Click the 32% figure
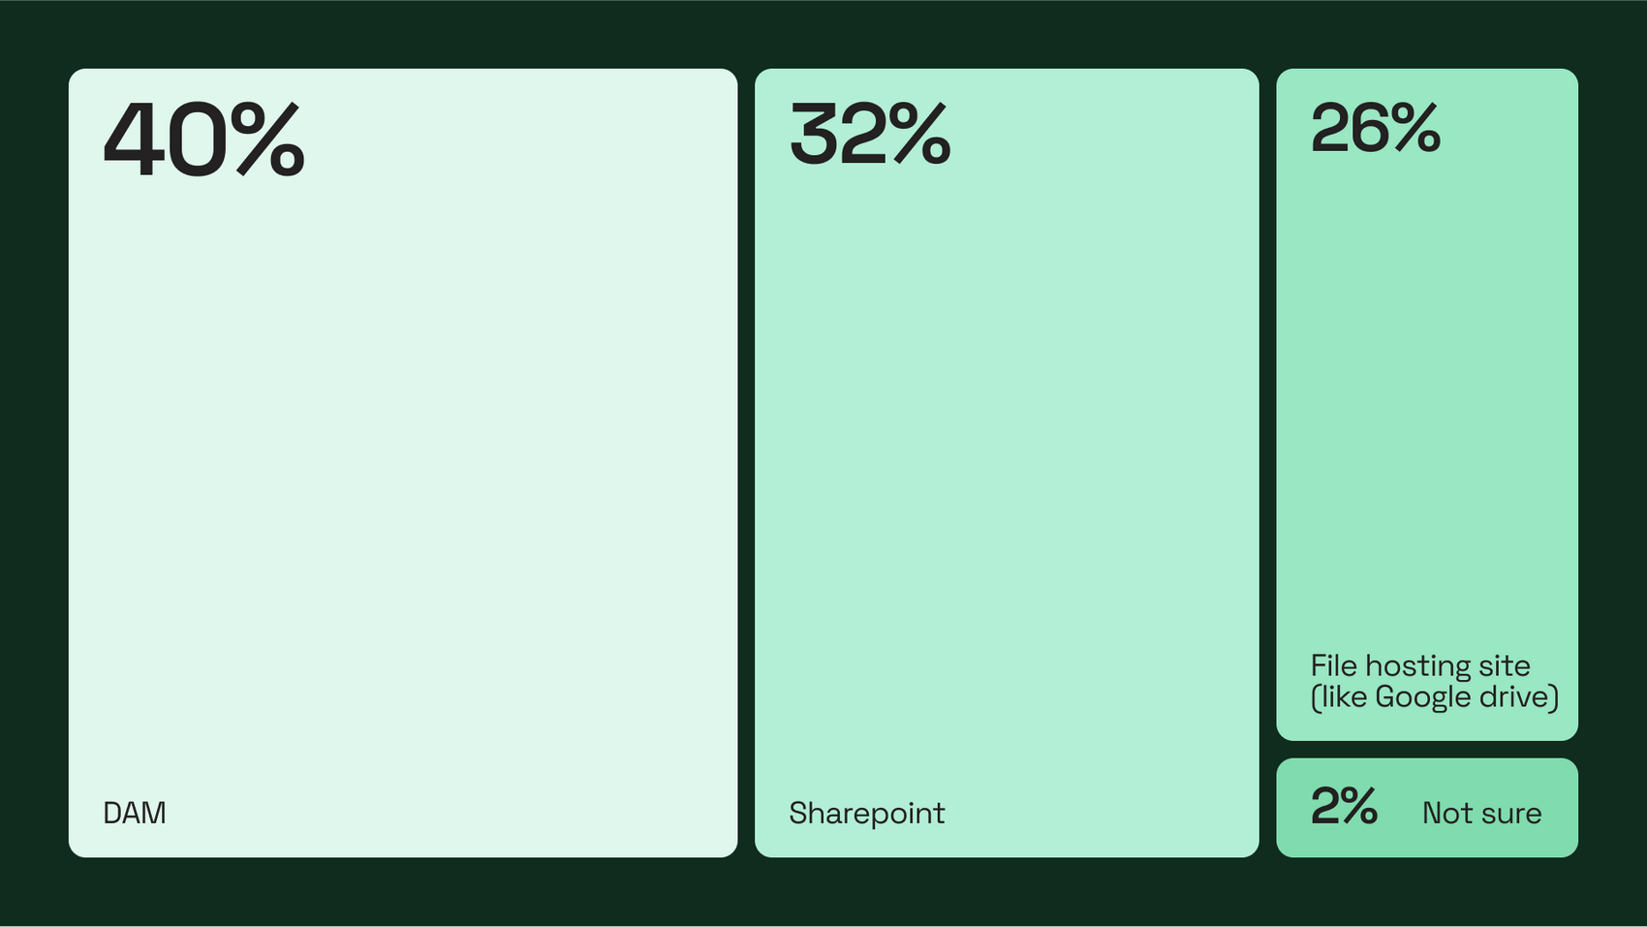This screenshot has height=927, width=1647. point(870,134)
